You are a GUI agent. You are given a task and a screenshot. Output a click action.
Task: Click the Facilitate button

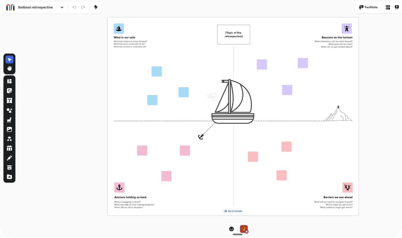(x=368, y=7)
